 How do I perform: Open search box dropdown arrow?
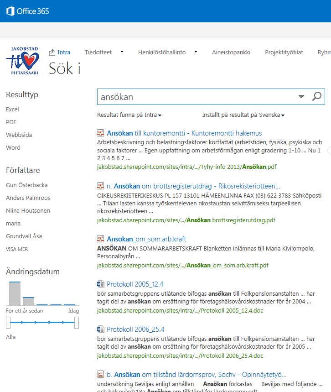coord(301,96)
